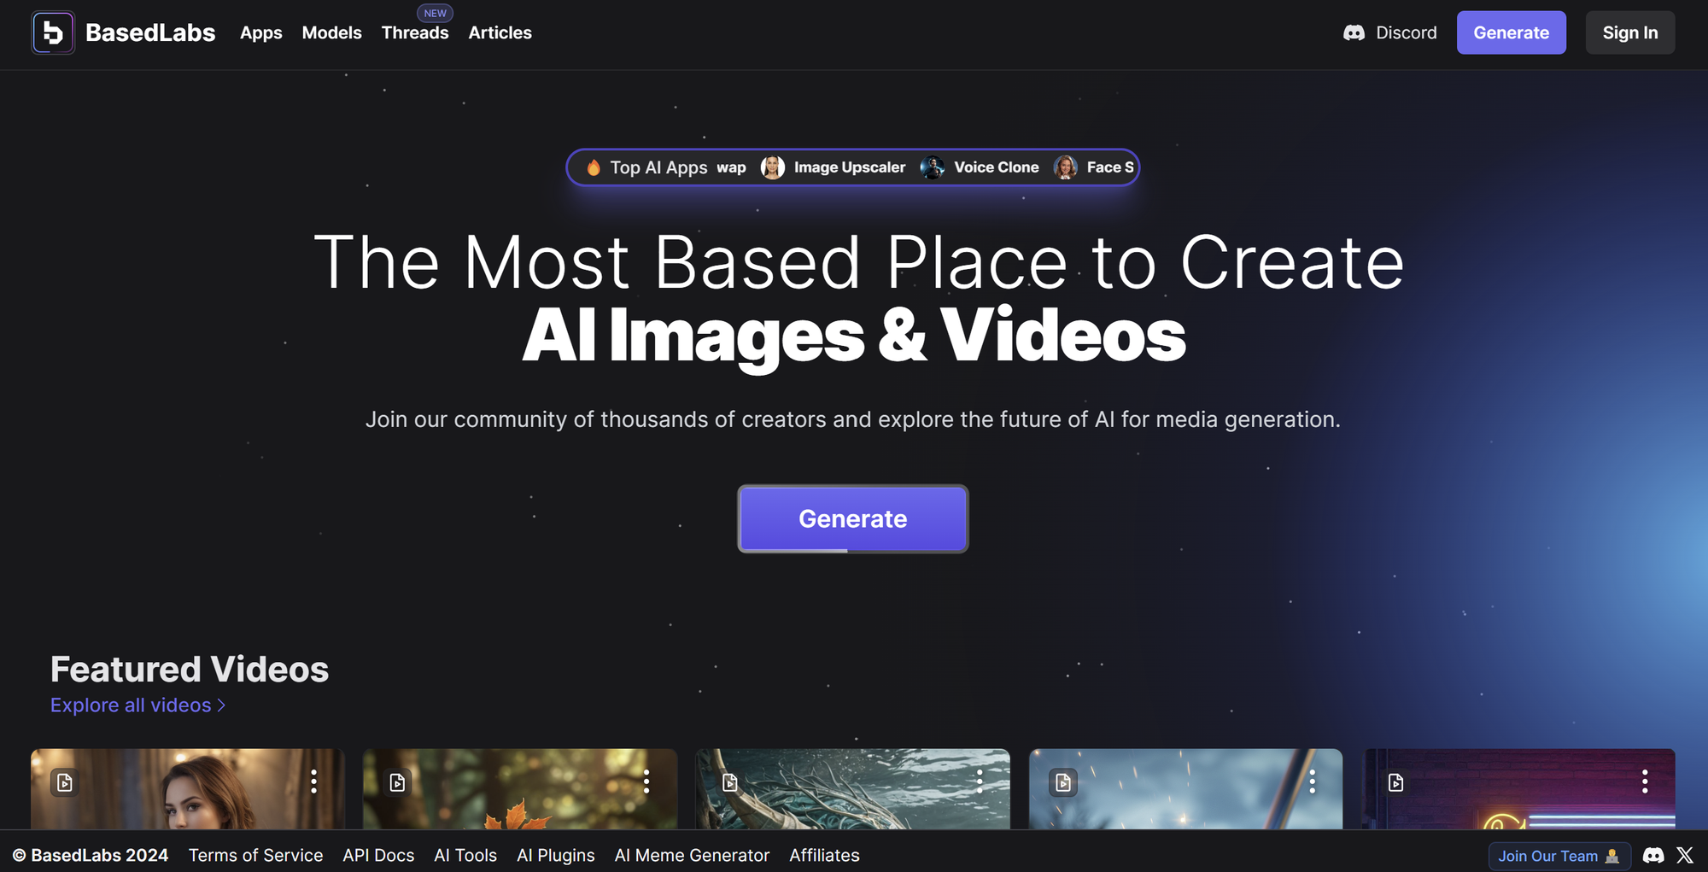This screenshot has height=872, width=1708.
Task: Open the three-dot menu on the blue sparks video
Action: tap(1313, 781)
